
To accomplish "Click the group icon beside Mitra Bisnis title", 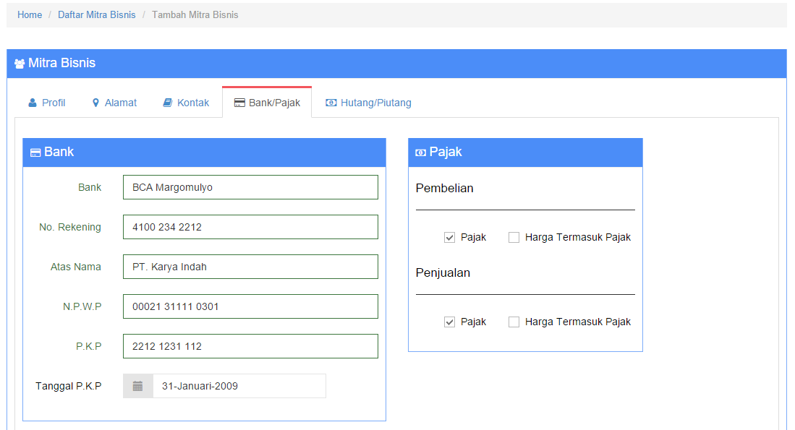I will tap(20, 64).
